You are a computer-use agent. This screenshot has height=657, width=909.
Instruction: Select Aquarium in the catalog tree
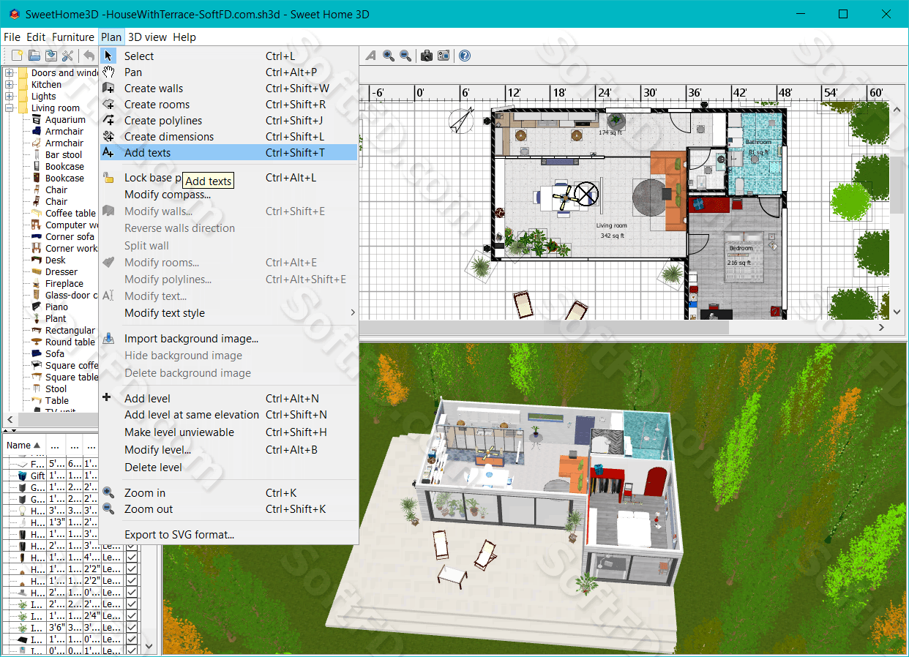point(65,119)
